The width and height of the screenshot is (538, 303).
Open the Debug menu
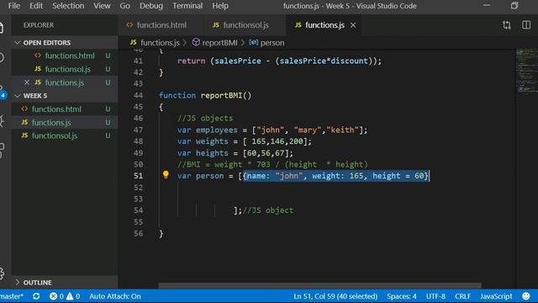(151, 6)
